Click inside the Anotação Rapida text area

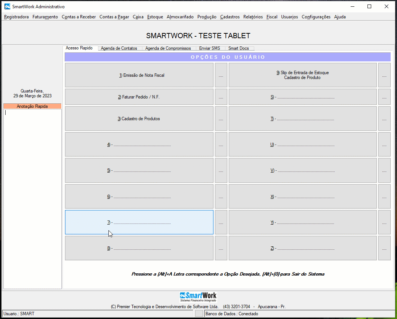(x=33, y=199)
